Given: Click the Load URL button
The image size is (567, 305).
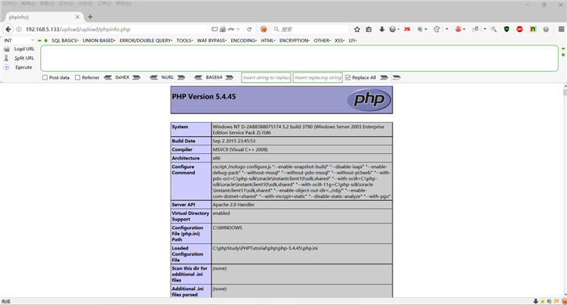Looking at the screenshot, I should [x=24, y=48].
